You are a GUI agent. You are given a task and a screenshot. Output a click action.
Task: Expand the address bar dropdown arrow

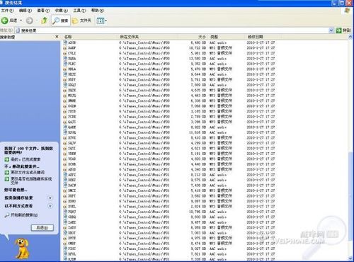coord(331,30)
